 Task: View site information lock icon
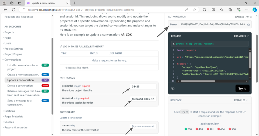point(24,10)
